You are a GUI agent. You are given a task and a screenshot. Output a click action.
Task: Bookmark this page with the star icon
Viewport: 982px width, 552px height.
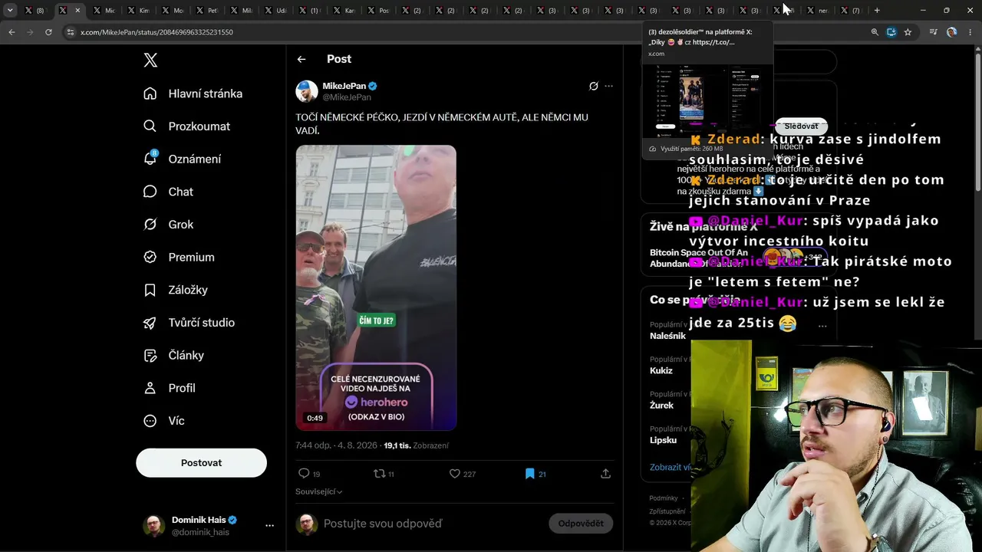click(x=908, y=32)
